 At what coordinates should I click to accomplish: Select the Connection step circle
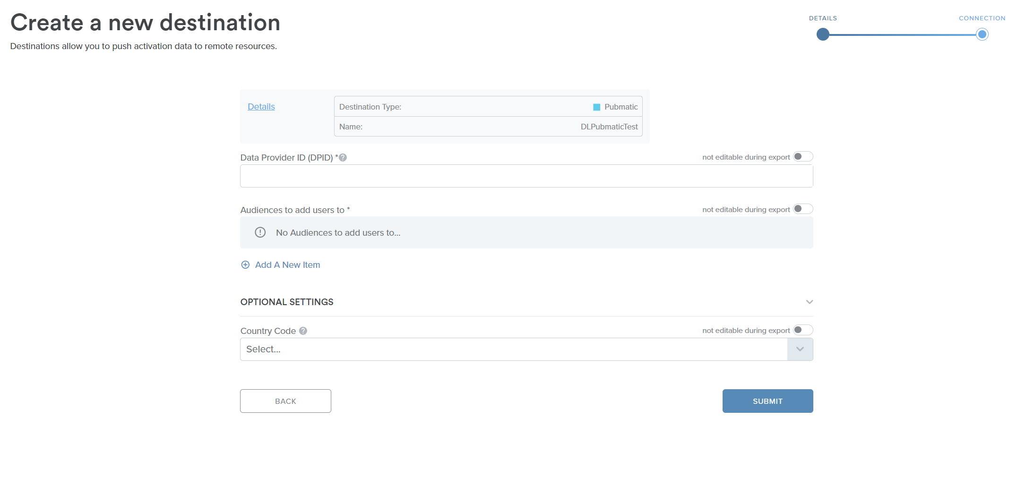pos(982,34)
